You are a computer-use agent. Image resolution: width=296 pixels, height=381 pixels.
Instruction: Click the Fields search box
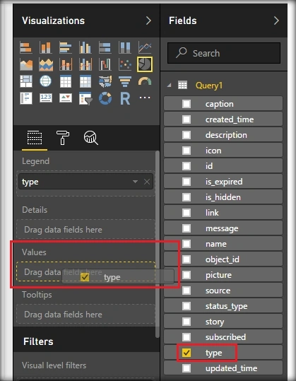pos(224,53)
